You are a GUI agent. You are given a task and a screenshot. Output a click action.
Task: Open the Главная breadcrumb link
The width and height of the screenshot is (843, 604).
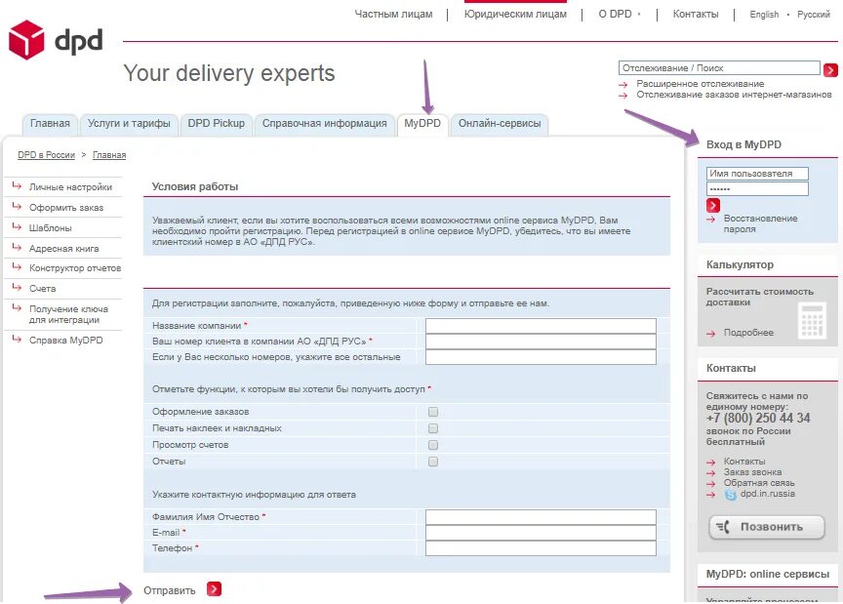[x=109, y=155]
